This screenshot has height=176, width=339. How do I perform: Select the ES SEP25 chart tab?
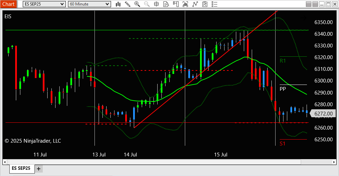click(x=21, y=168)
